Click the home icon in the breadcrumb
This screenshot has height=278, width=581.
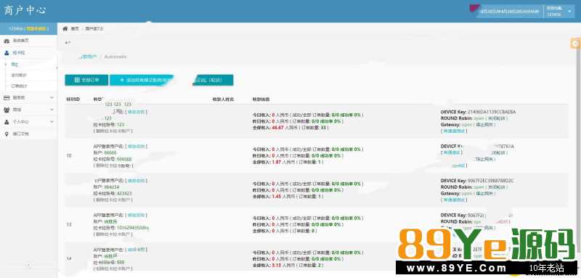[65, 28]
